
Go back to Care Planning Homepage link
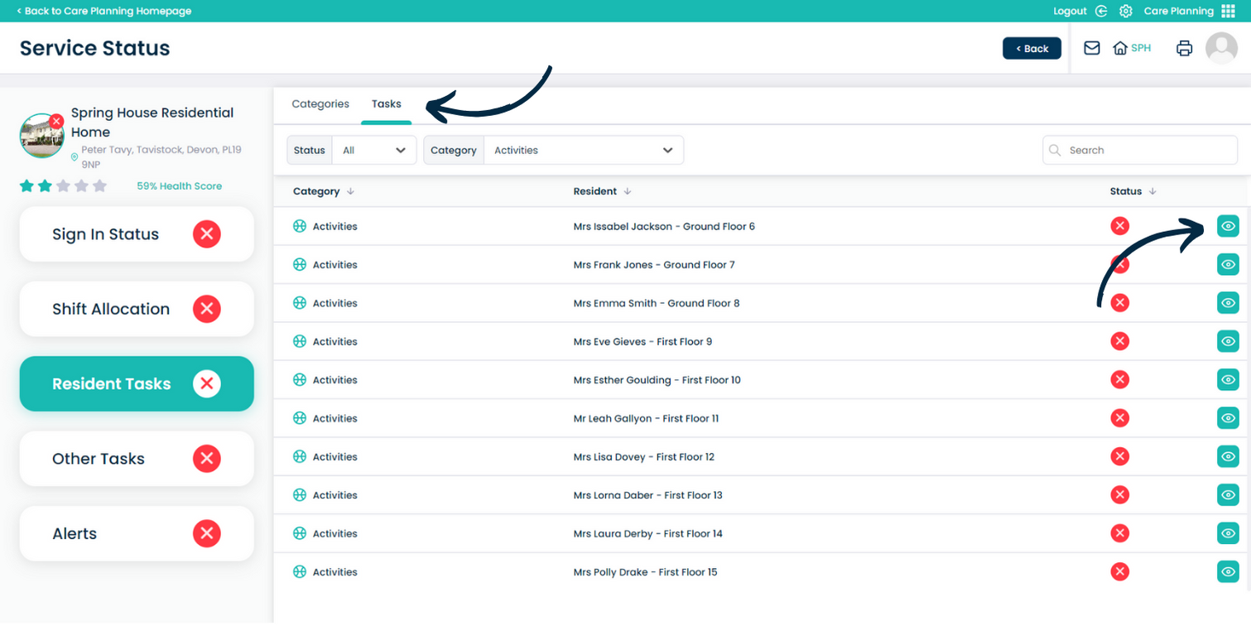(x=104, y=11)
